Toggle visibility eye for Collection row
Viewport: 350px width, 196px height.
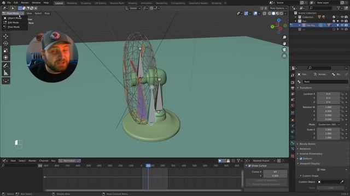(x=342, y=17)
